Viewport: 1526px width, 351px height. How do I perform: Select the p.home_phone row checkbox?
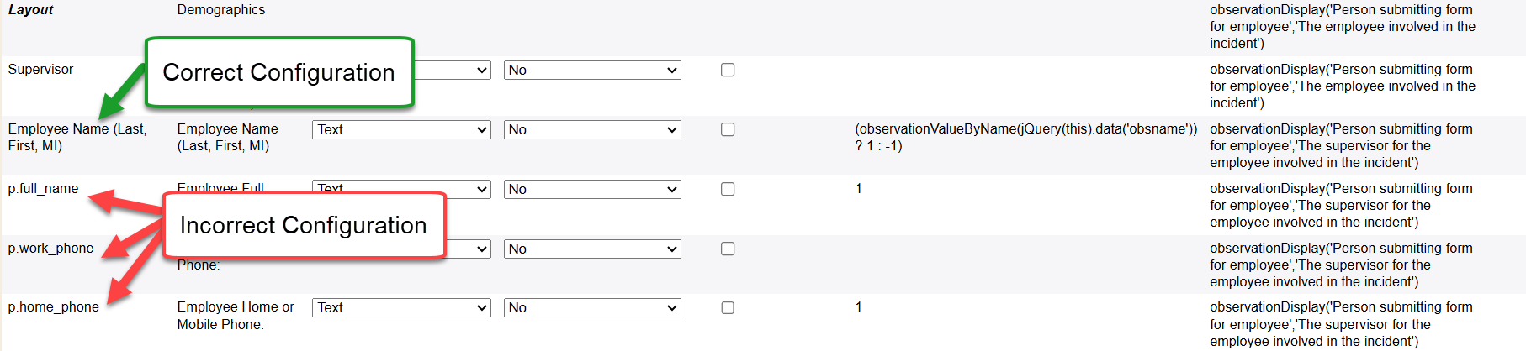tap(728, 308)
